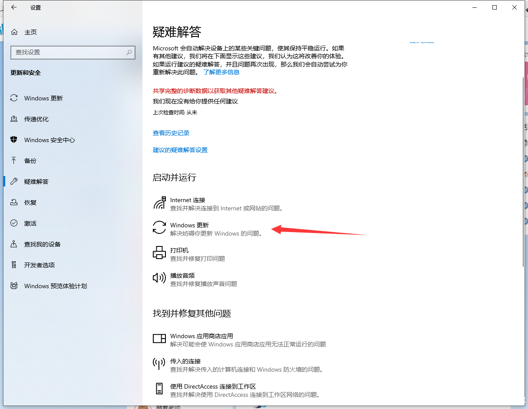Screen dimensions: 528x409
Task: Click the Home icon beside 主页
Action: 14,32
